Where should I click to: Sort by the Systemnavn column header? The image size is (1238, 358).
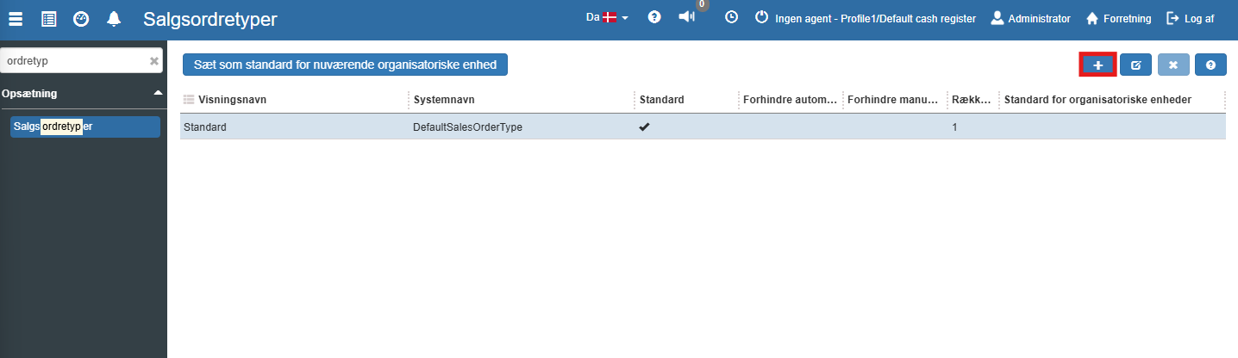[444, 100]
